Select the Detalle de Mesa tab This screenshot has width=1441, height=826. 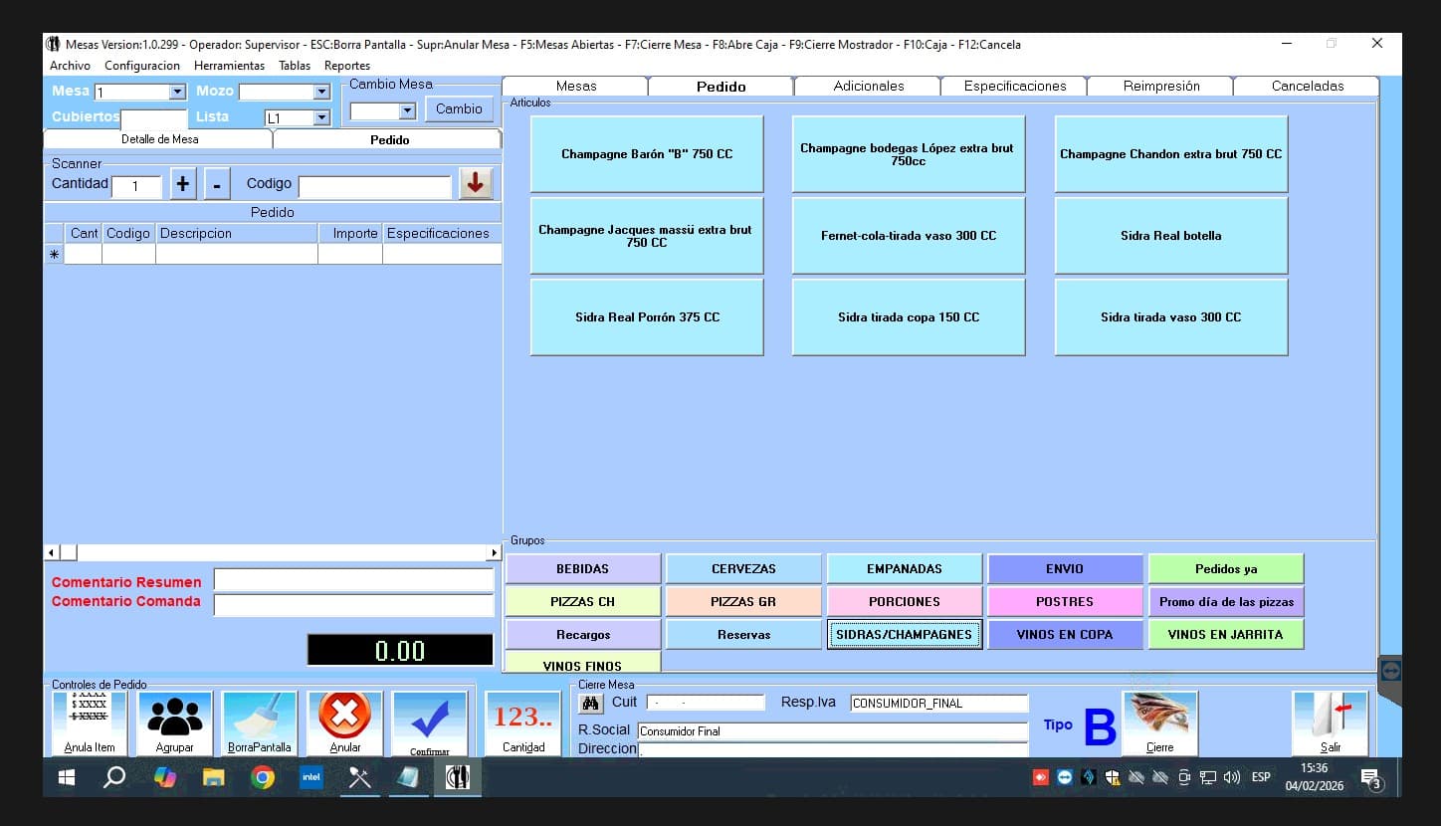click(x=159, y=139)
